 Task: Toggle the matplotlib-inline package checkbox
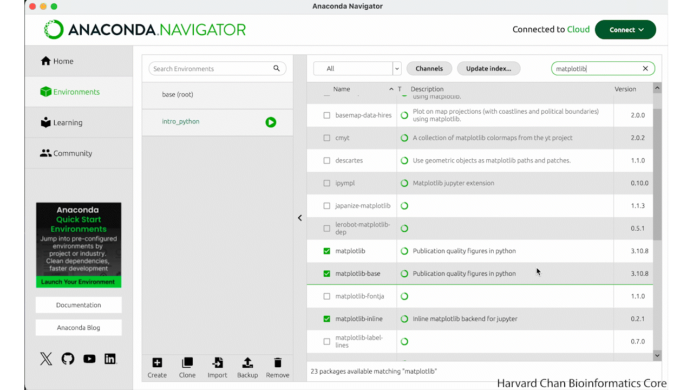pos(326,319)
